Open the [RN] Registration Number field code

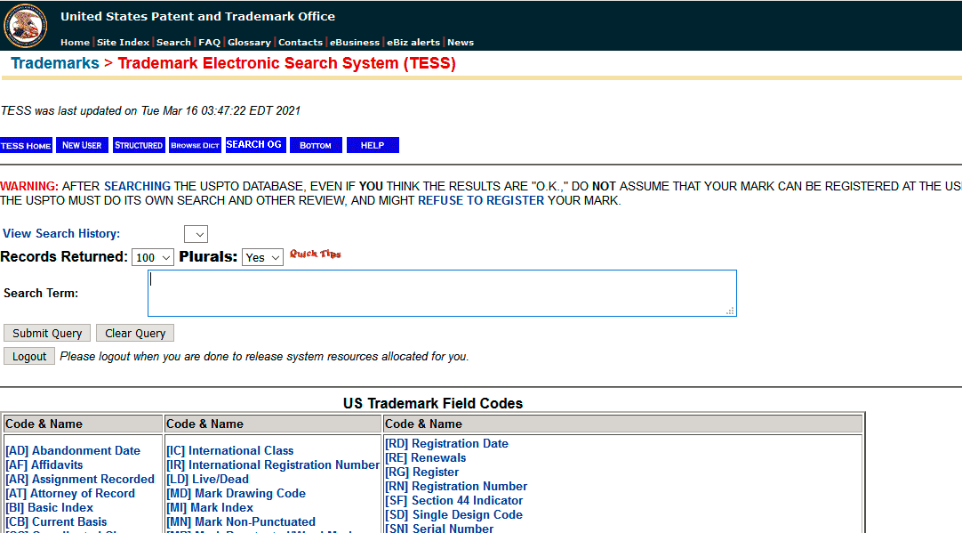[456, 486]
